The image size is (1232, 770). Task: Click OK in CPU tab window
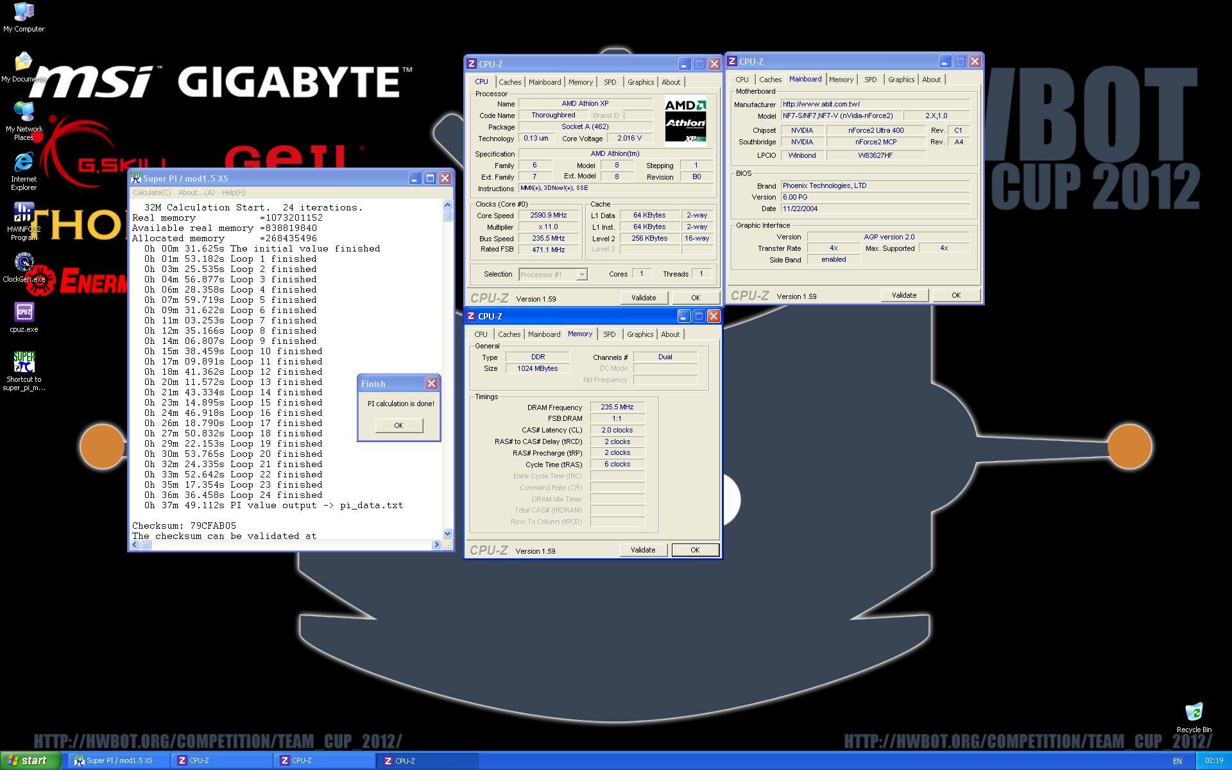[696, 298]
